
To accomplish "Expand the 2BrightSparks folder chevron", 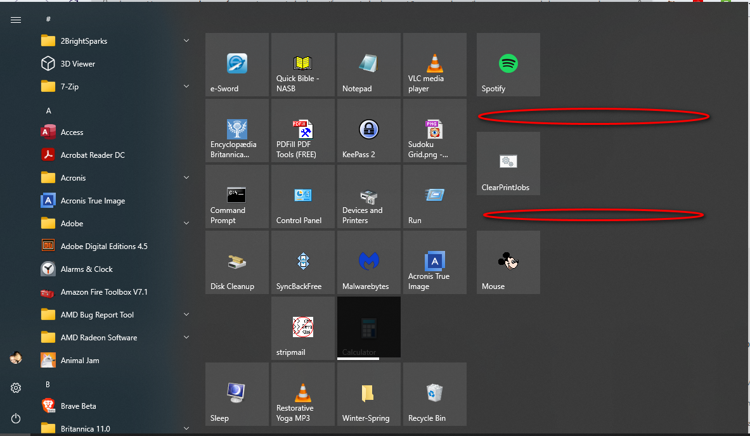I will coord(186,41).
